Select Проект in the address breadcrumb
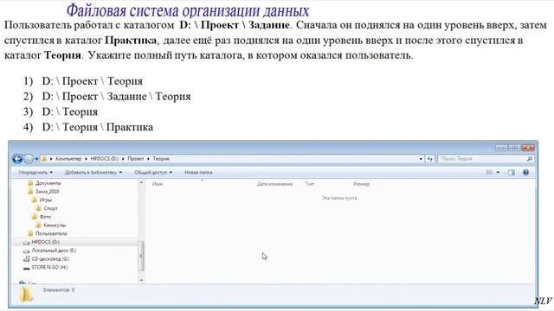 pos(136,159)
